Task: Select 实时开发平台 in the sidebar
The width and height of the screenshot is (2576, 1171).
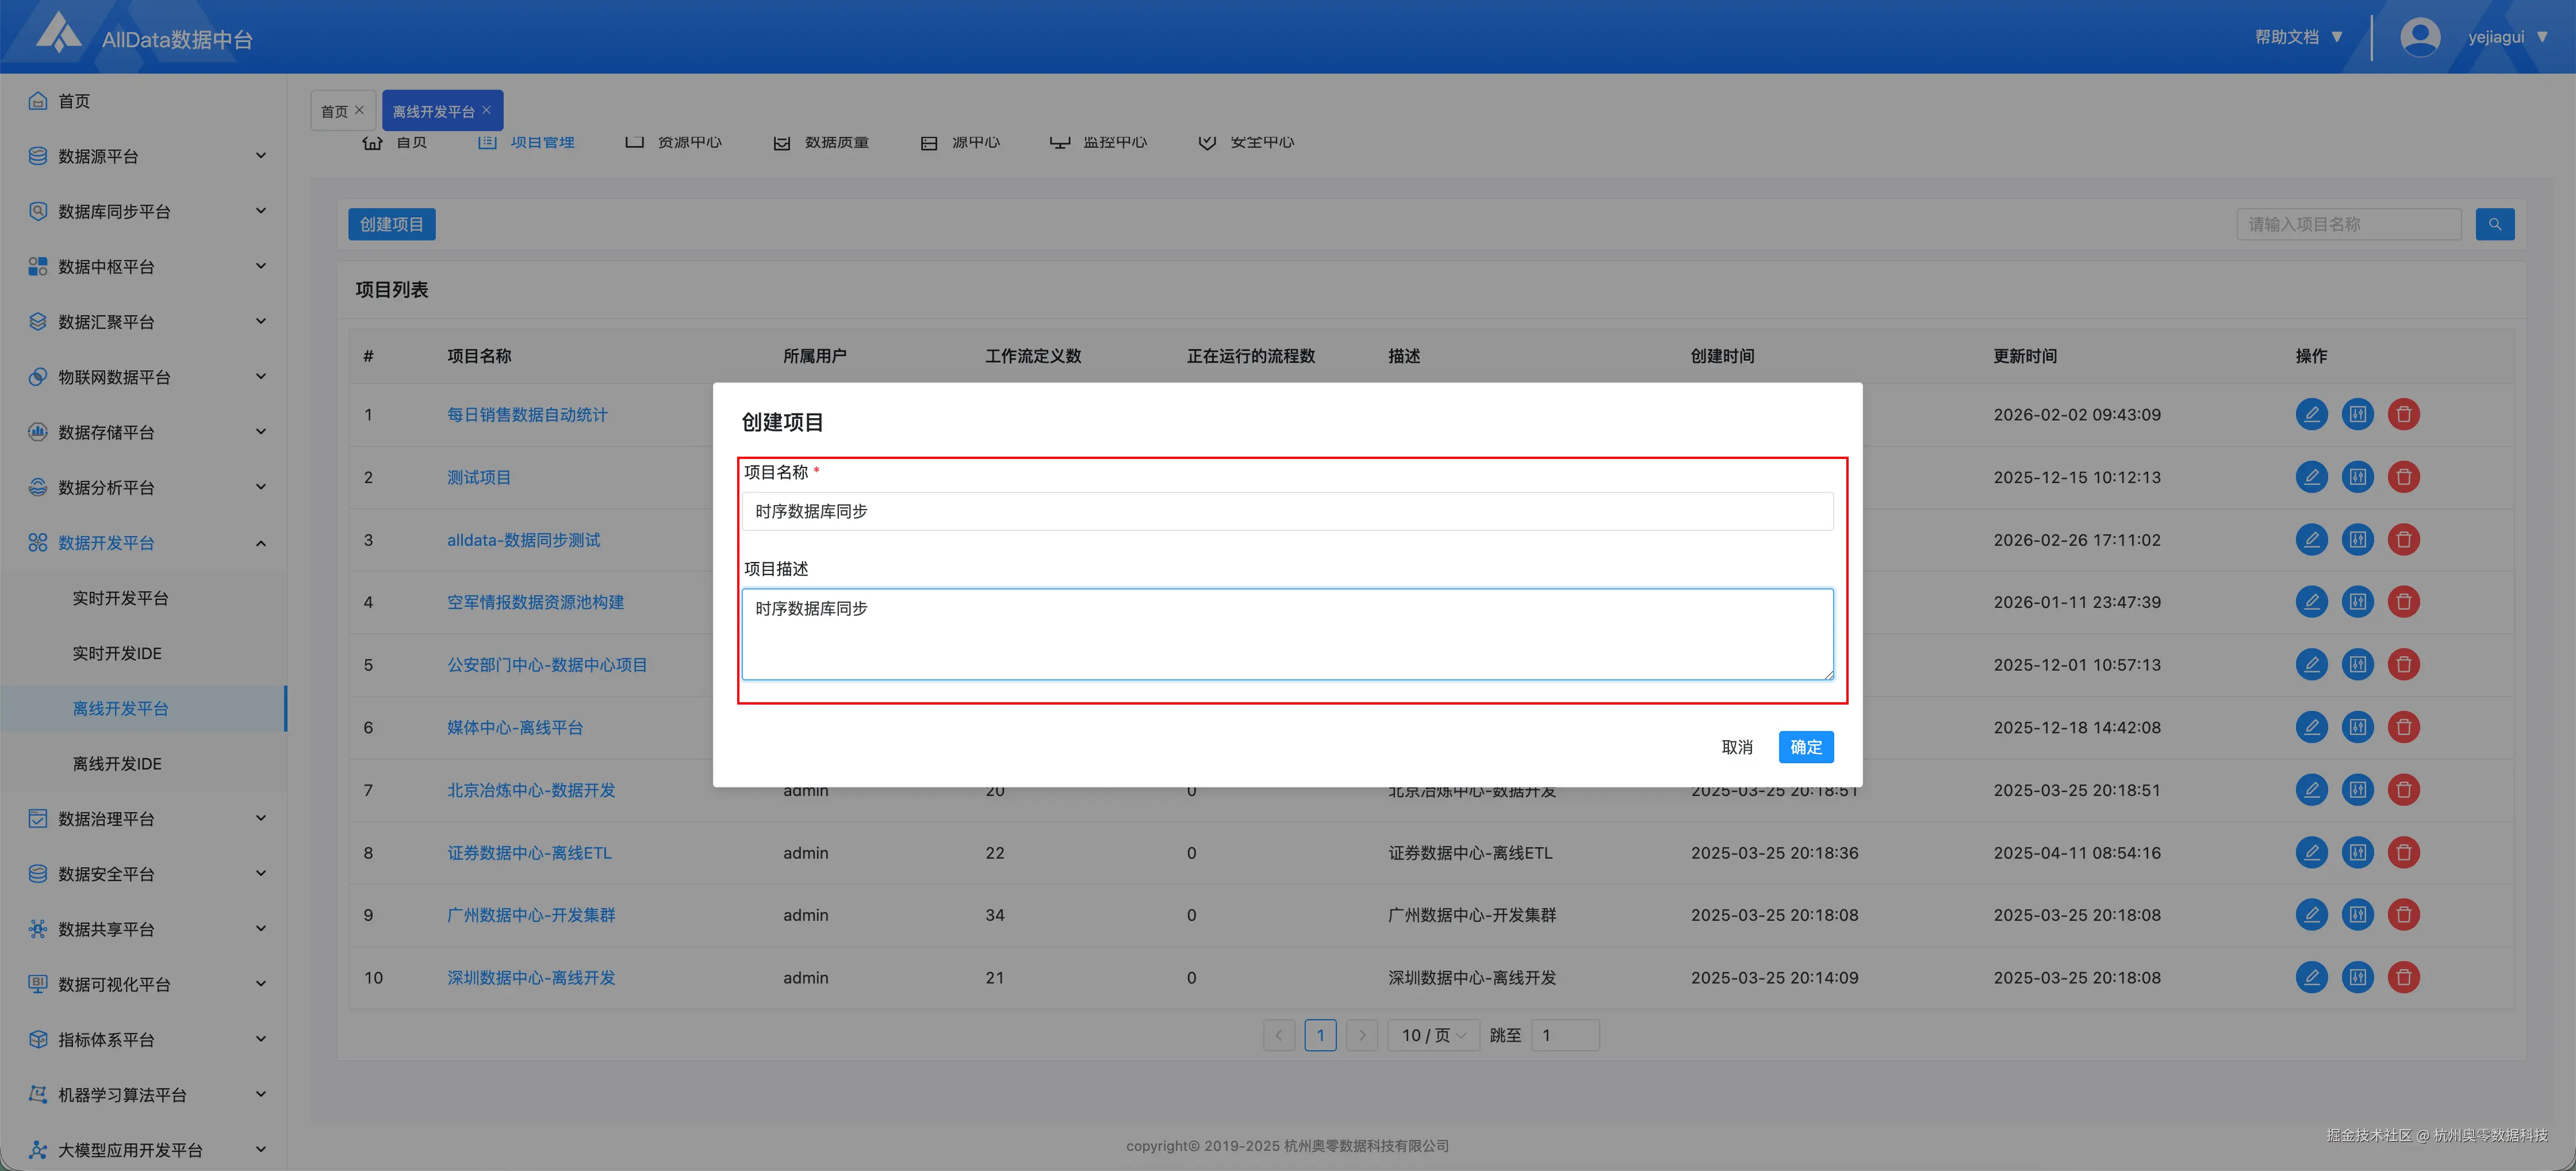Action: [x=120, y=598]
